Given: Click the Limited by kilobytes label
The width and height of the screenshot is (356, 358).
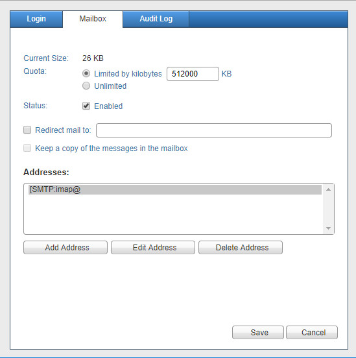Looking at the screenshot, I should coord(128,74).
